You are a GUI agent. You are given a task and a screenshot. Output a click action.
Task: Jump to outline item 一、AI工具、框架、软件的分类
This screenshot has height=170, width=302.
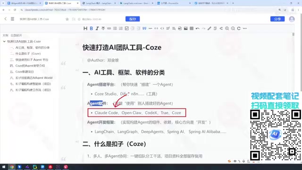tap(30, 48)
